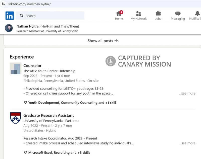Click the browser address bar URL
201x159 pixels.
click(x=29, y=4)
